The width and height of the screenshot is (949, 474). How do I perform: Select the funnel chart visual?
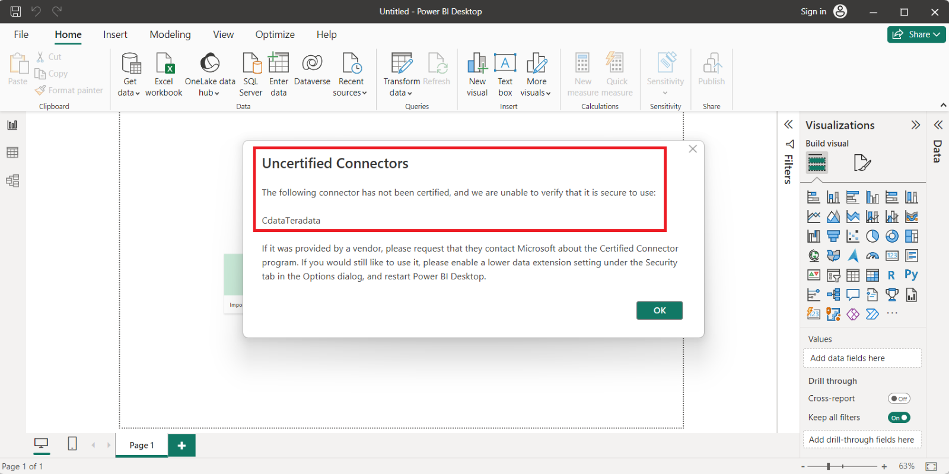833,236
